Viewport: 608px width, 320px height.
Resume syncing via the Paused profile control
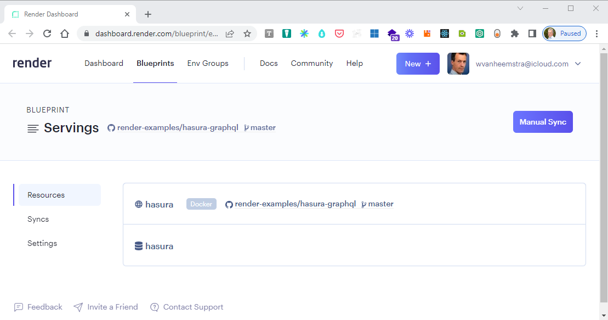(564, 33)
